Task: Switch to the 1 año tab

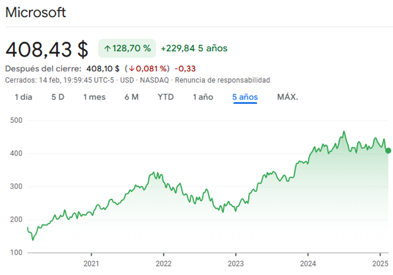Action: click(203, 97)
